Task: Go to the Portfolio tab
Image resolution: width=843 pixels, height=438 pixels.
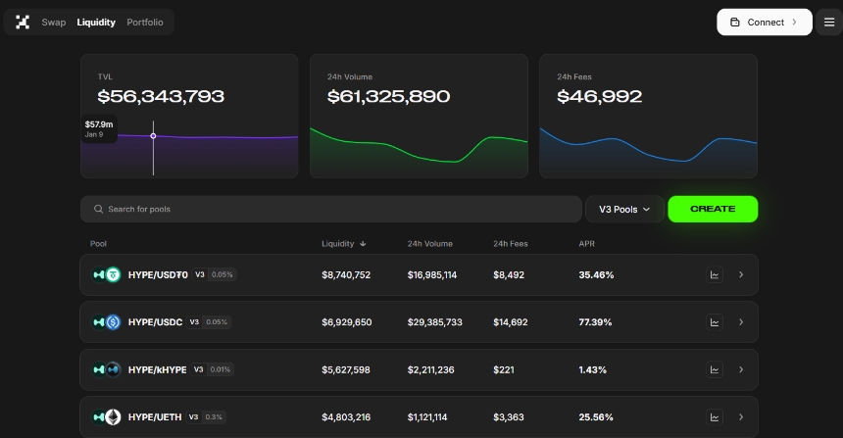Action: tap(145, 23)
